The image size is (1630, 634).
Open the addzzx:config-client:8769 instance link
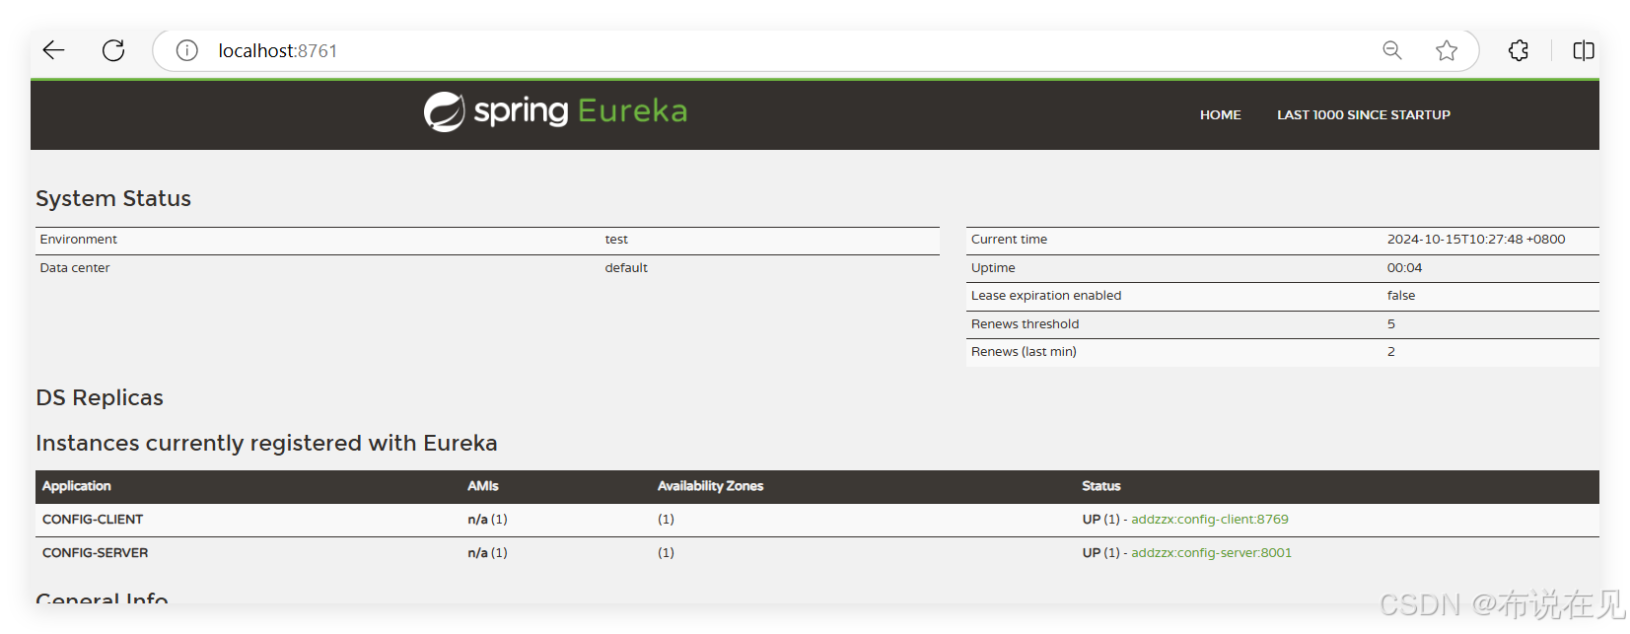pos(1209,520)
